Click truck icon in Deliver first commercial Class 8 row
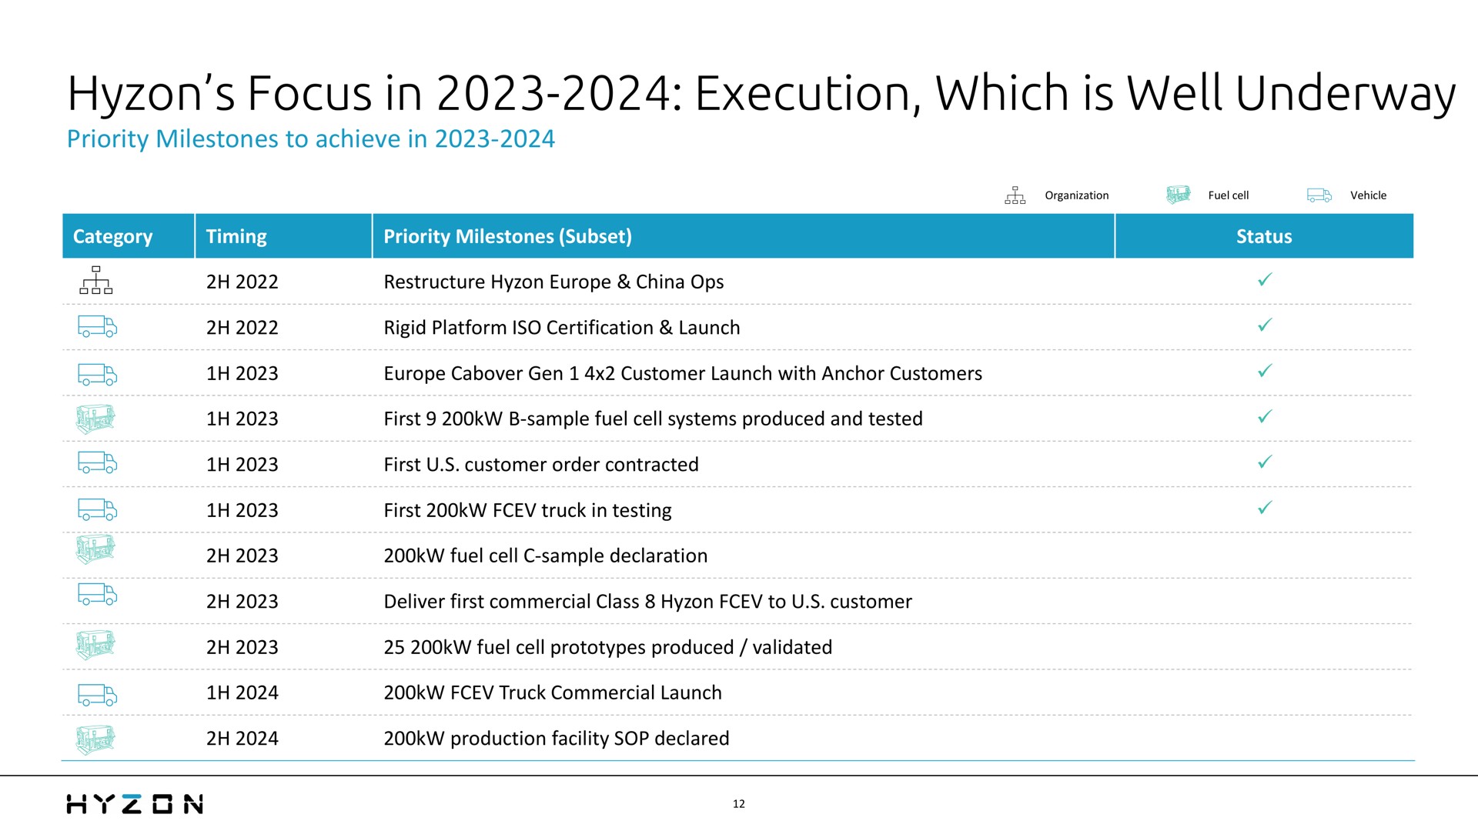 (x=97, y=594)
